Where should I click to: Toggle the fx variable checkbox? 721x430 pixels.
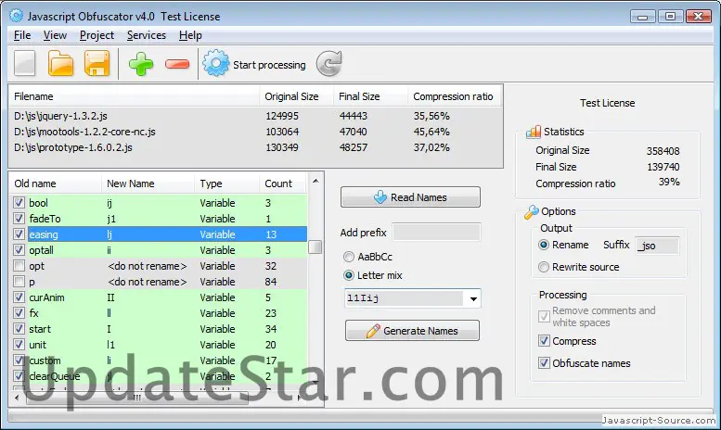tap(19, 313)
